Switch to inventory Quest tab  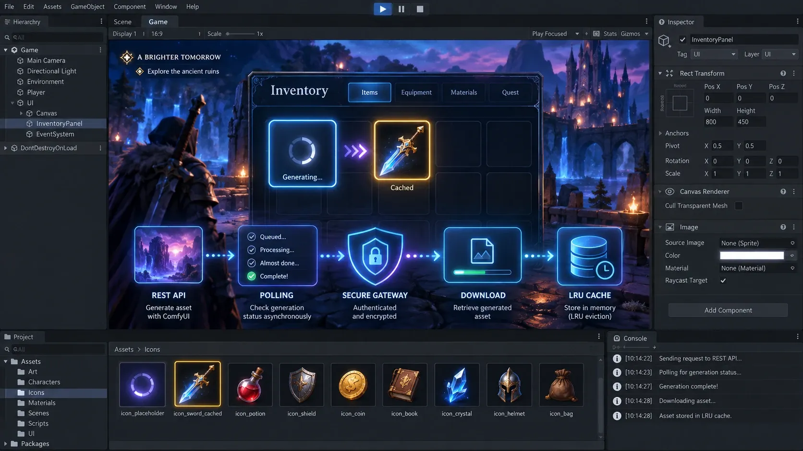[x=510, y=93]
